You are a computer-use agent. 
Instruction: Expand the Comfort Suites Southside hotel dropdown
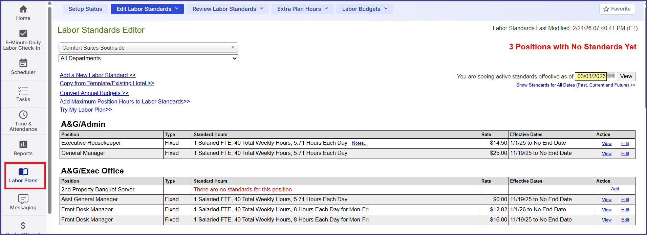point(148,48)
